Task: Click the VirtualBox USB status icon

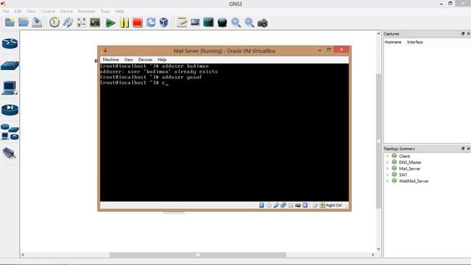Action: point(276,205)
